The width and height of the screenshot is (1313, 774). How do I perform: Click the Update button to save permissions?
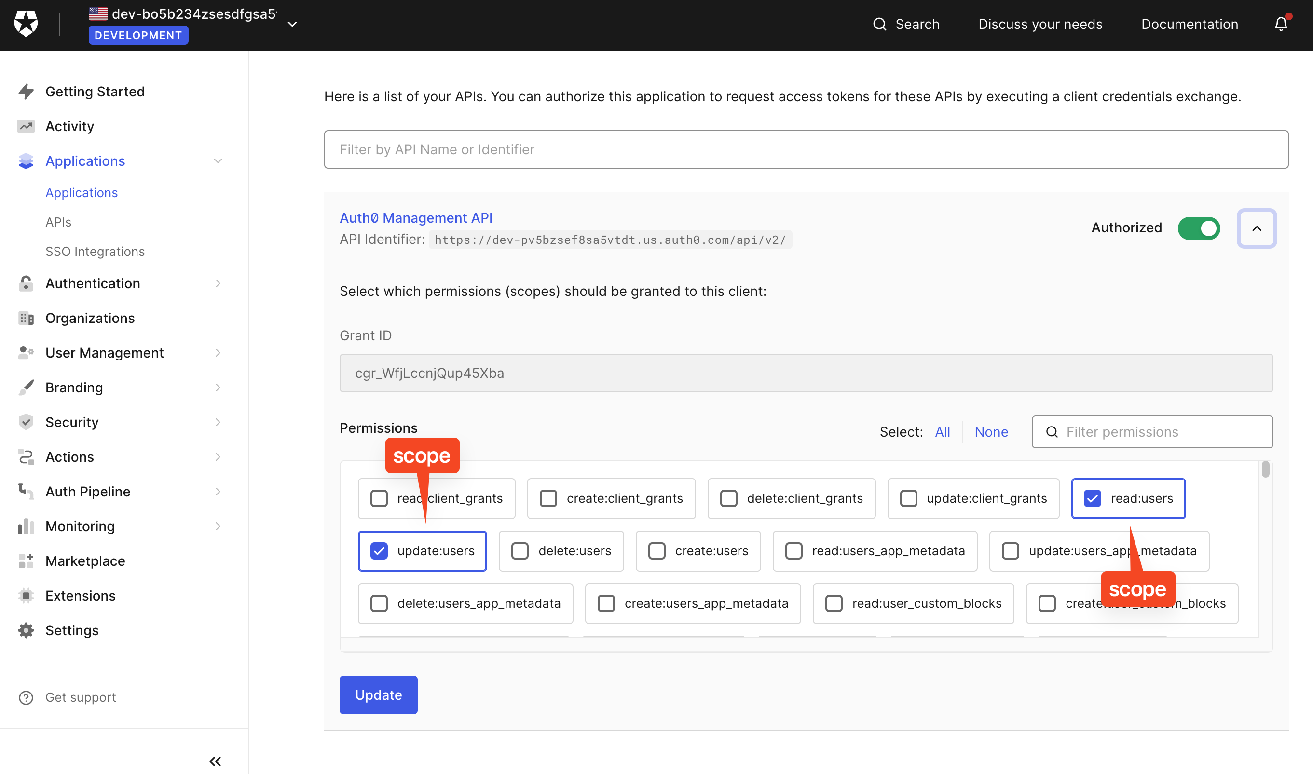coord(378,695)
